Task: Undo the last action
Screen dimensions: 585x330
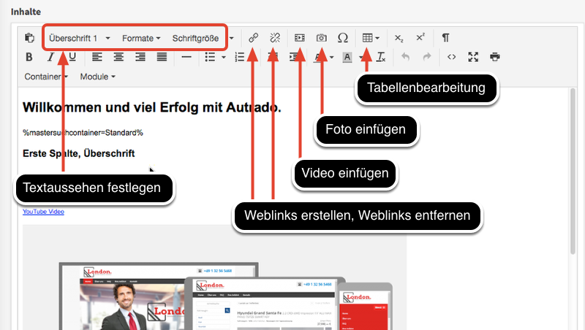Action: [x=406, y=57]
